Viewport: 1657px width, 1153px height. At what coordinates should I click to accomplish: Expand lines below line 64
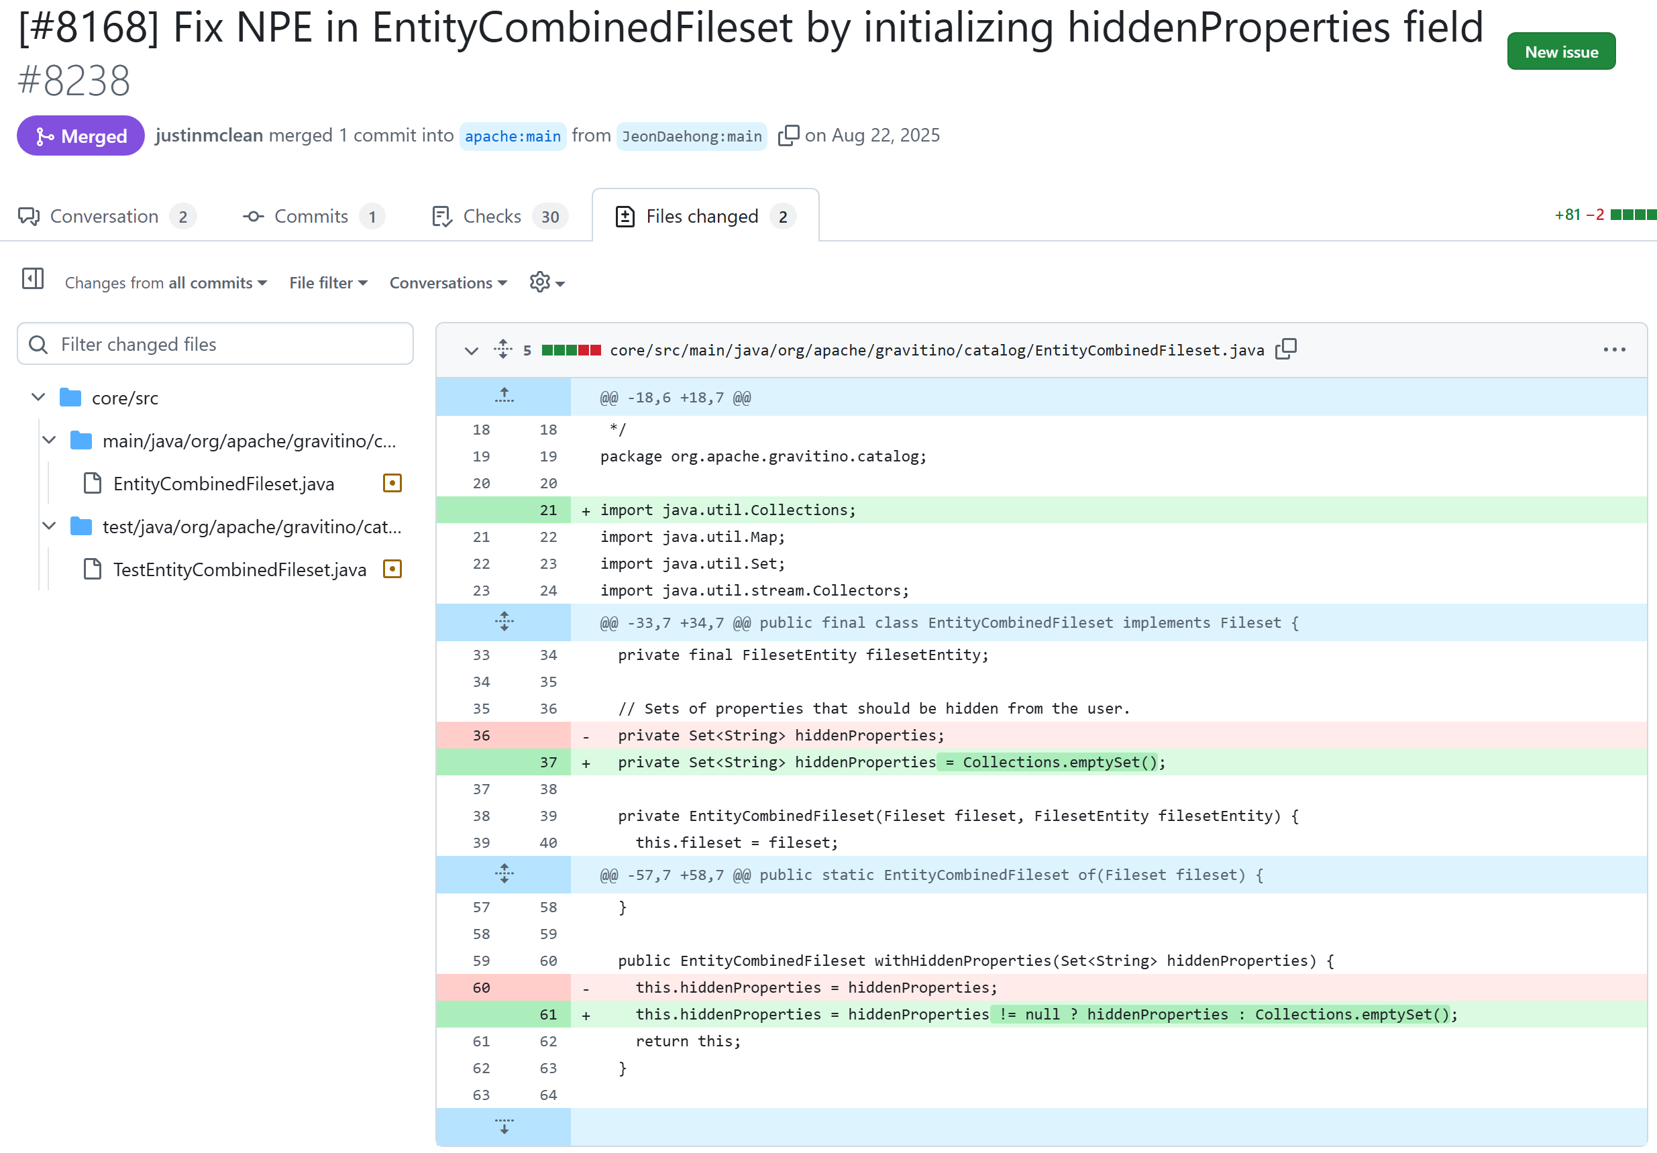coord(504,1126)
